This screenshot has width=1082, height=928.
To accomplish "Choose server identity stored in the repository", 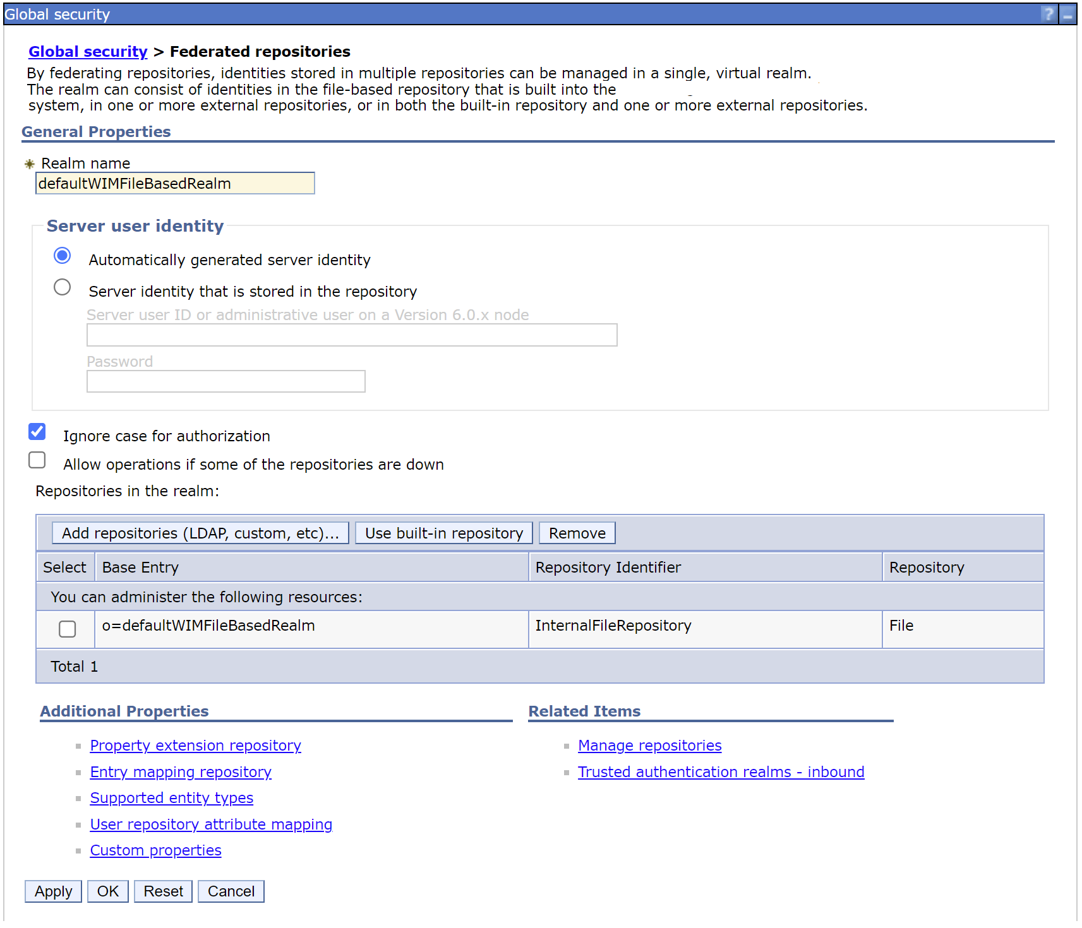I will pos(62,287).
